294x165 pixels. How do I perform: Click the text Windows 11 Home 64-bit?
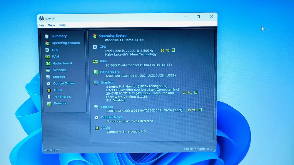click(x=124, y=40)
